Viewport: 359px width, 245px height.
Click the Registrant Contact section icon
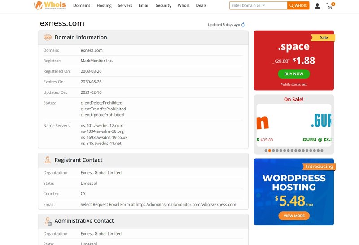coord(48,160)
